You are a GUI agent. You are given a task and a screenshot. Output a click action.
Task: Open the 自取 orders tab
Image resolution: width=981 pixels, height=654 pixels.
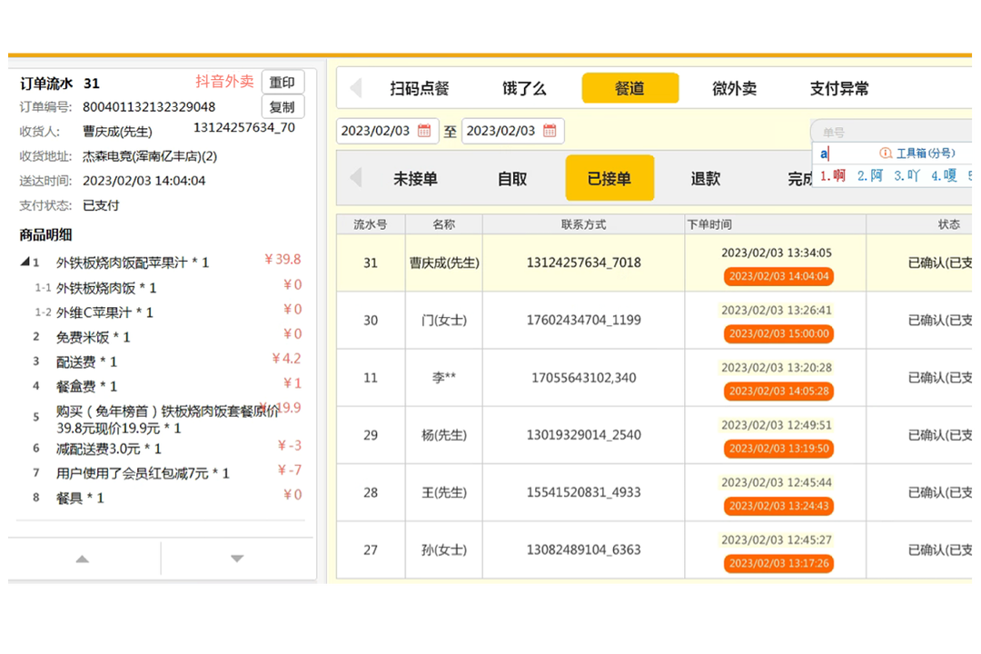[x=513, y=179]
